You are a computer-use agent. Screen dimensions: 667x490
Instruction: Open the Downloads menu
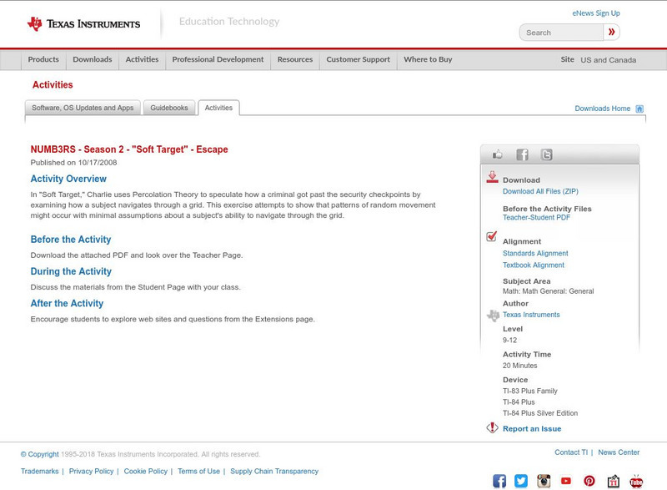[x=93, y=59]
